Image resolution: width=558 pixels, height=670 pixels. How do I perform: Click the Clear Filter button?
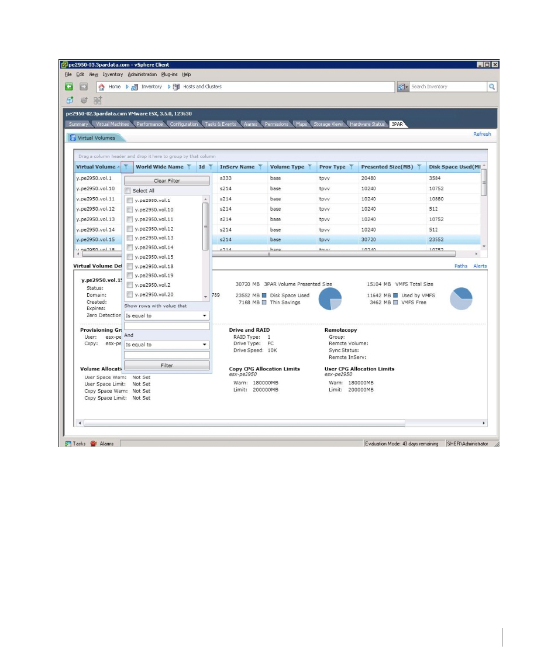coord(167,181)
